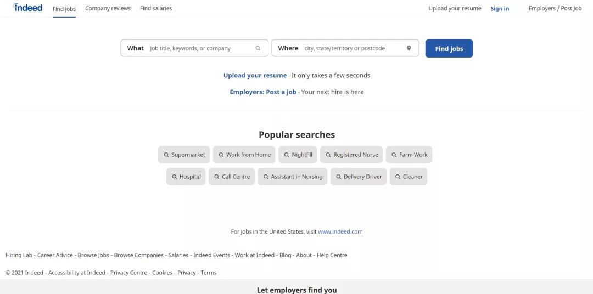
Task: Click search icon on Supermarket chip
Action: tap(166, 155)
